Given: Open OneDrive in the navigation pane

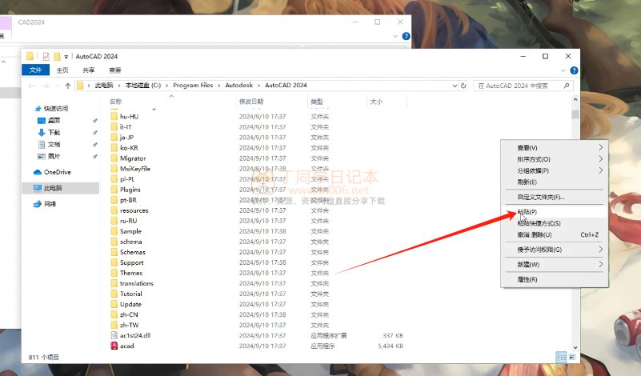Looking at the screenshot, I should pyautogui.click(x=57, y=172).
